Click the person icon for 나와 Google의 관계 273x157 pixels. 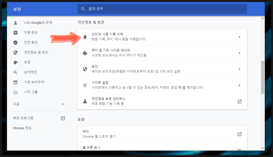16,23
